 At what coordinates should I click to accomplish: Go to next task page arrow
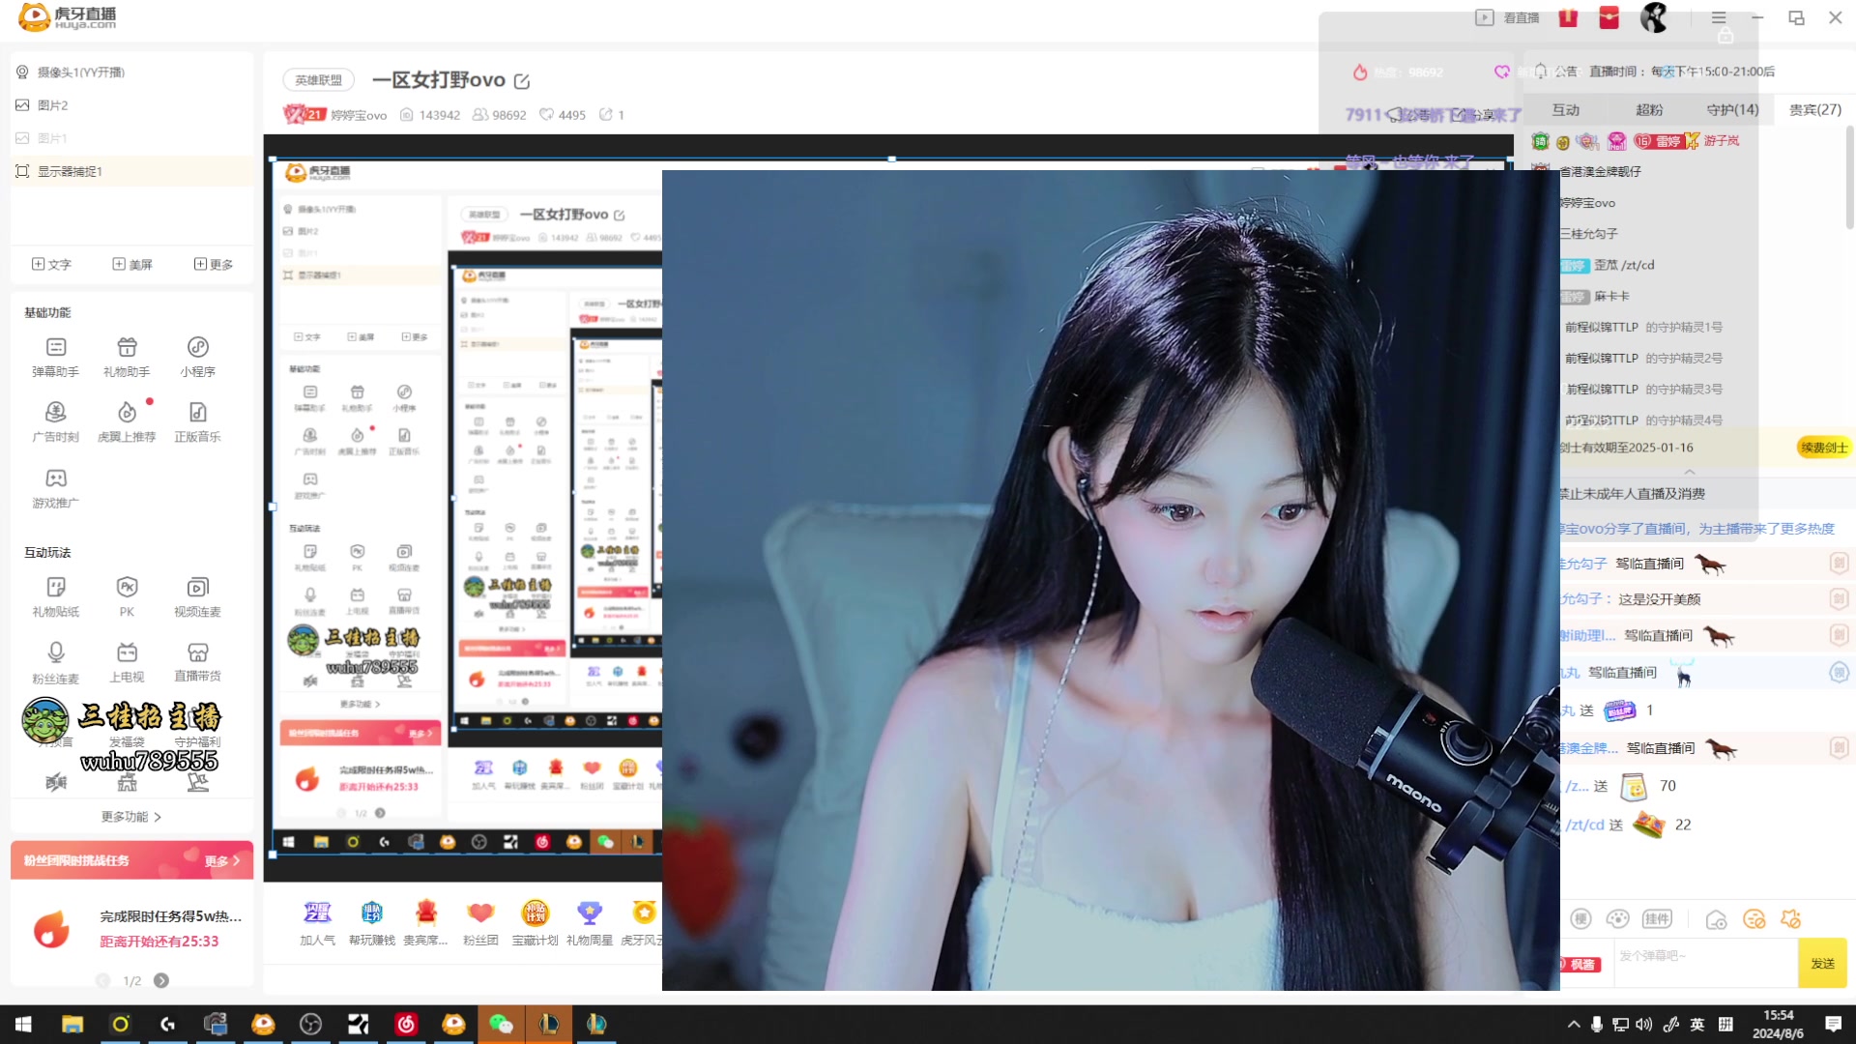pyautogui.click(x=161, y=980)
